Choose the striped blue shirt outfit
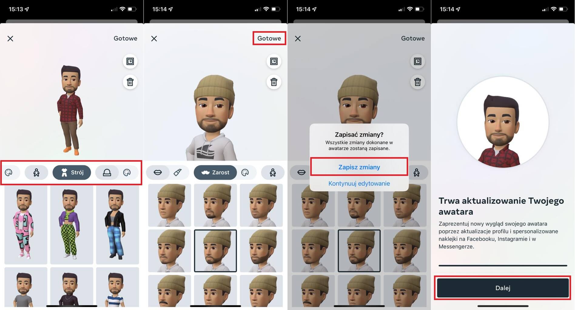Image resolution: width=575 pixels, height=310 pixels. [x=117, y=287]
